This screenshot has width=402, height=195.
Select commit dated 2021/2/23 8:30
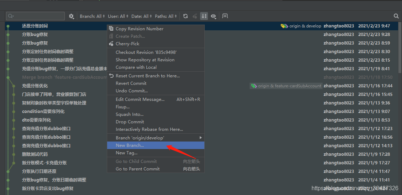click(x=201, y=52)
